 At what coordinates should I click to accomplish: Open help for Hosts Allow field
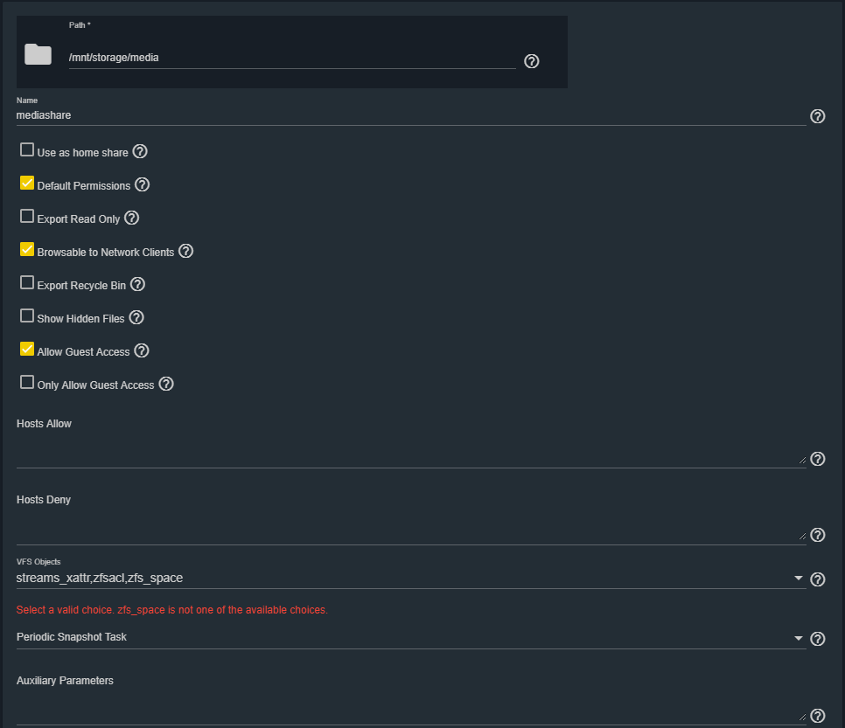tap(817, 459)
